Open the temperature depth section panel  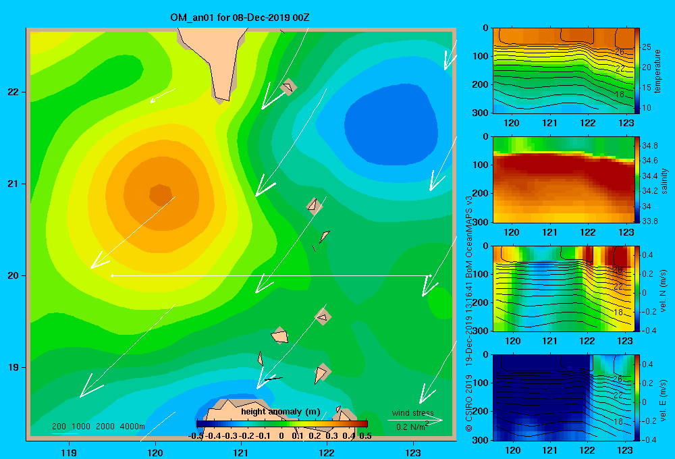[563, 71]
